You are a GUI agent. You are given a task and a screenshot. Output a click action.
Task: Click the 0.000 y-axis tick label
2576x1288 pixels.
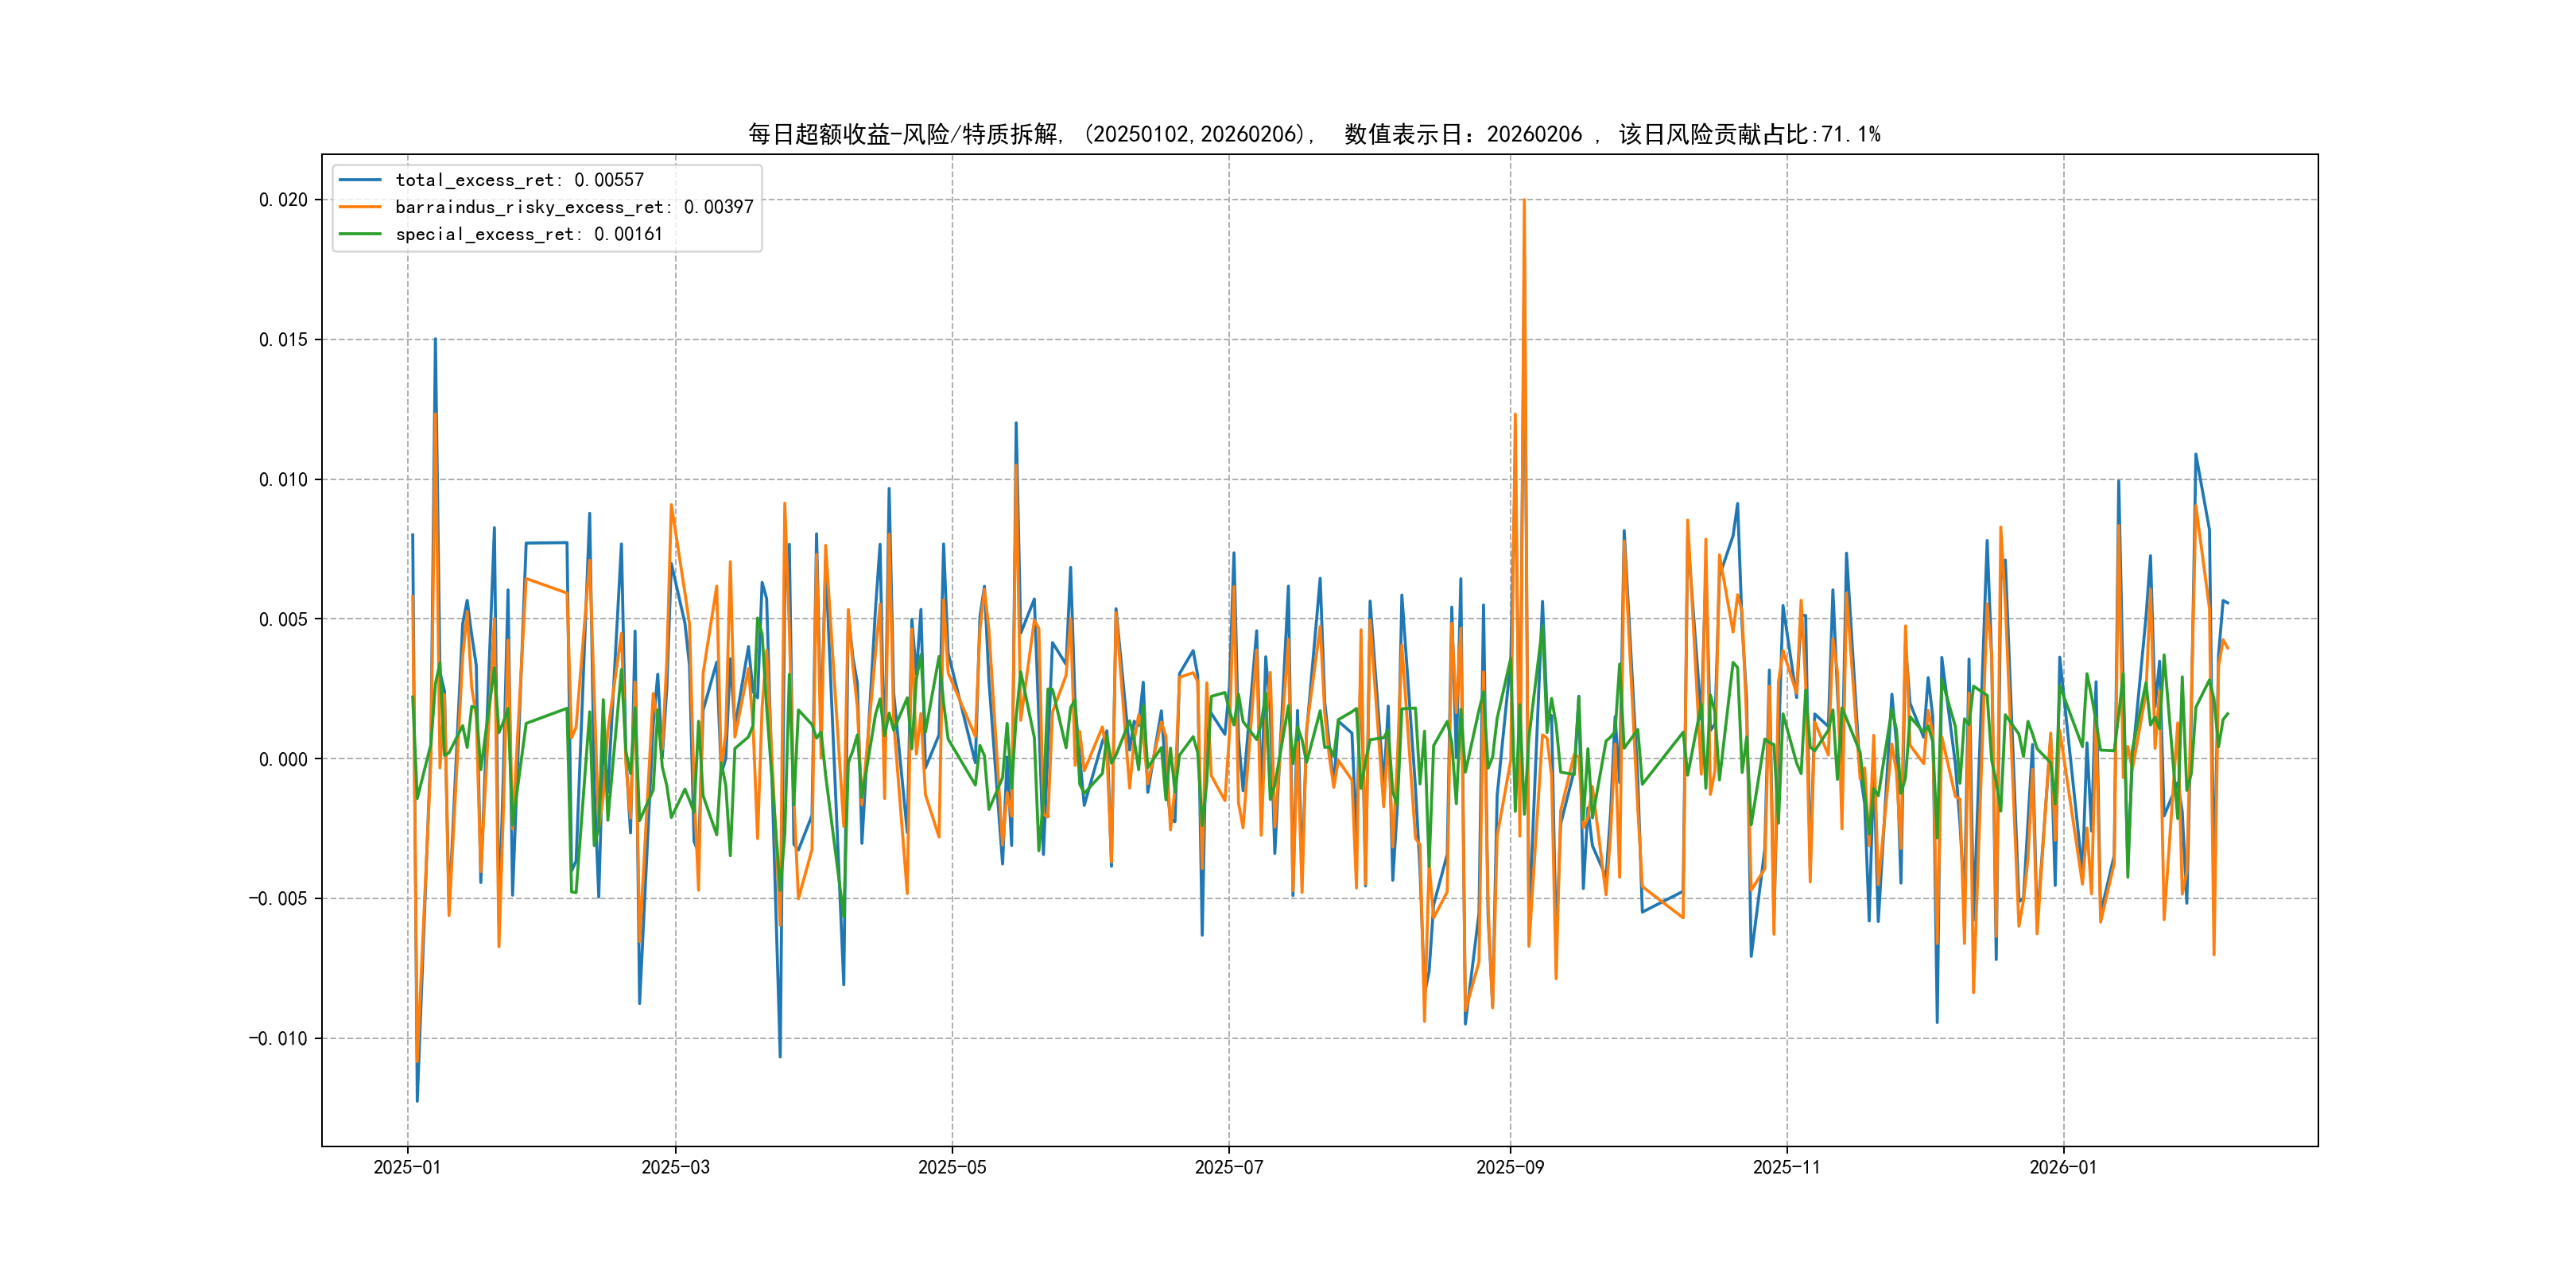pos(283,759)
